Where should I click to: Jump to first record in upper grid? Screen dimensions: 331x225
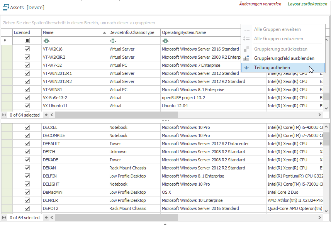(x=4, y=115)
